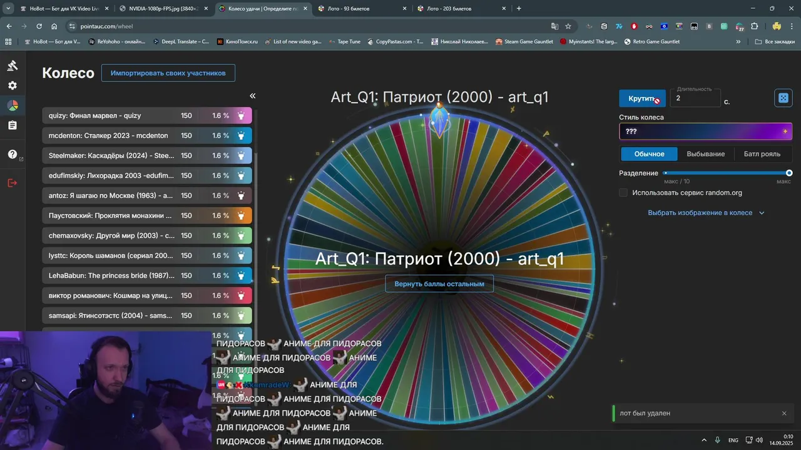Select Выбывание wheel mode
The image size is (801, 450).
click(706, 154)
